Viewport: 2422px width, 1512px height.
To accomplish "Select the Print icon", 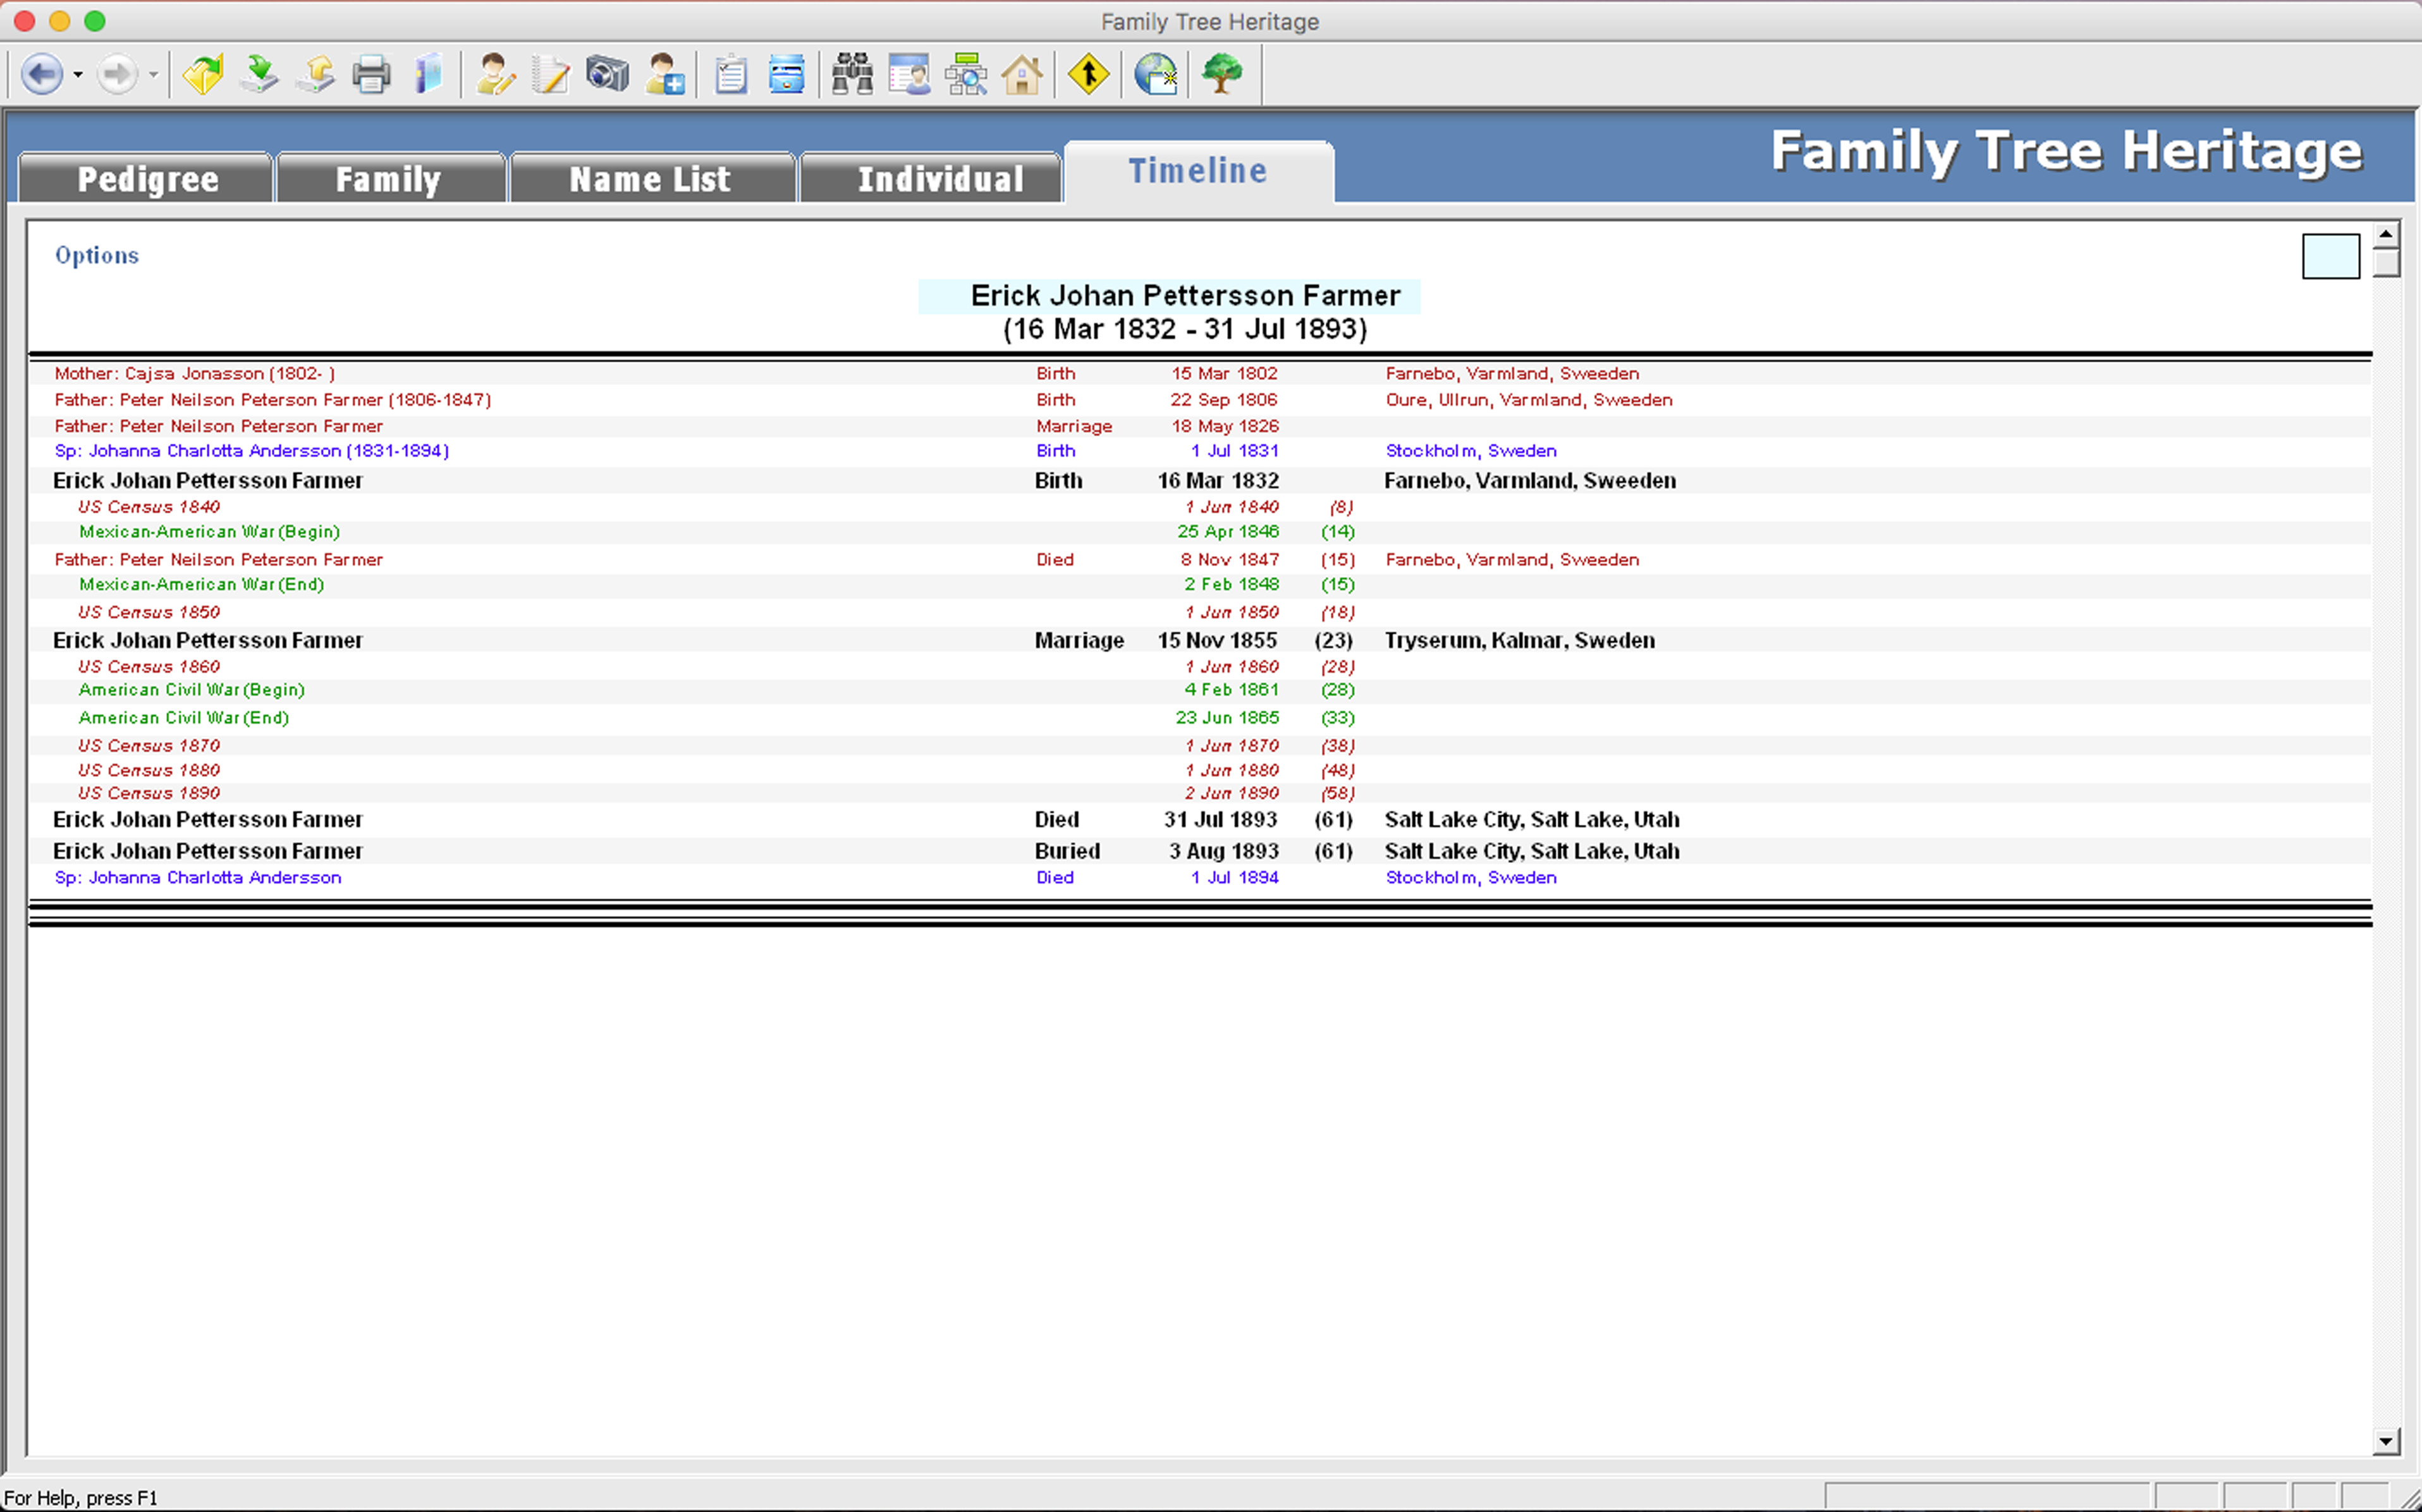I will (x=371, y=74).
